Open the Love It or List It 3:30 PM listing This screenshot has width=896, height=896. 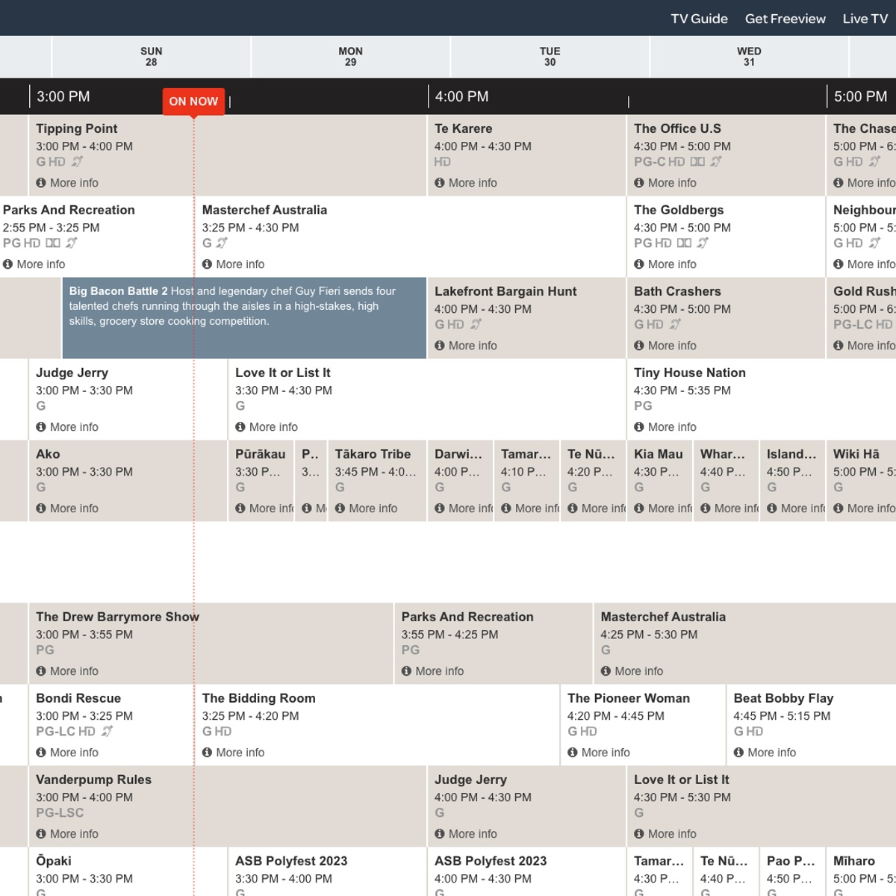point(282,373)
